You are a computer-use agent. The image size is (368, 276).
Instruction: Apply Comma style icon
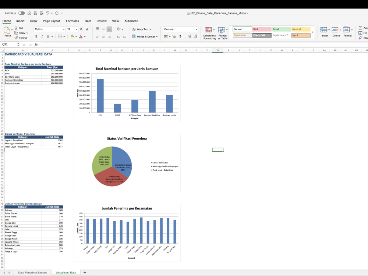[x=180, y=36]
